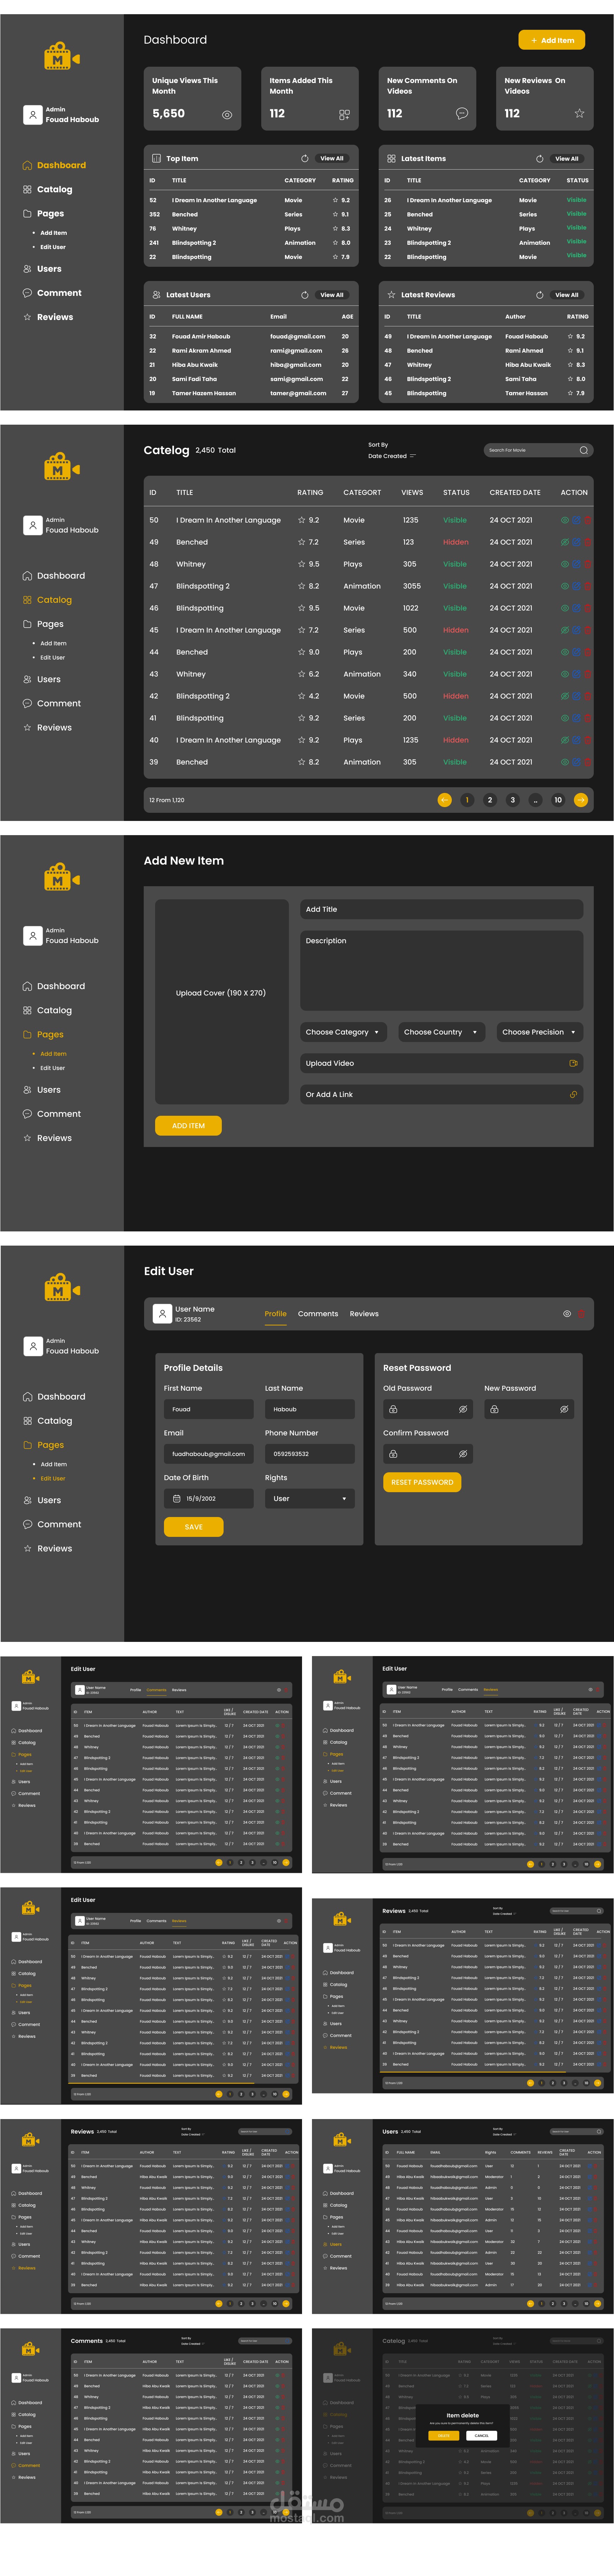
Task: Click link icon in Or Add A Link field
Action: (x=573, y=1094)
